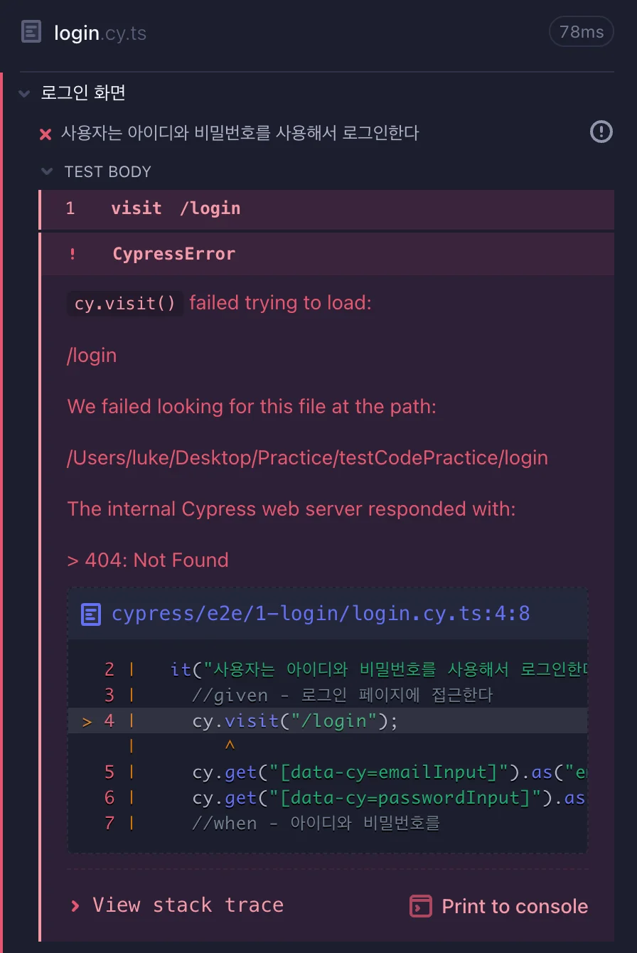Click the 78ms duration badge
The image size is (637, 953).
click(581, 32)
